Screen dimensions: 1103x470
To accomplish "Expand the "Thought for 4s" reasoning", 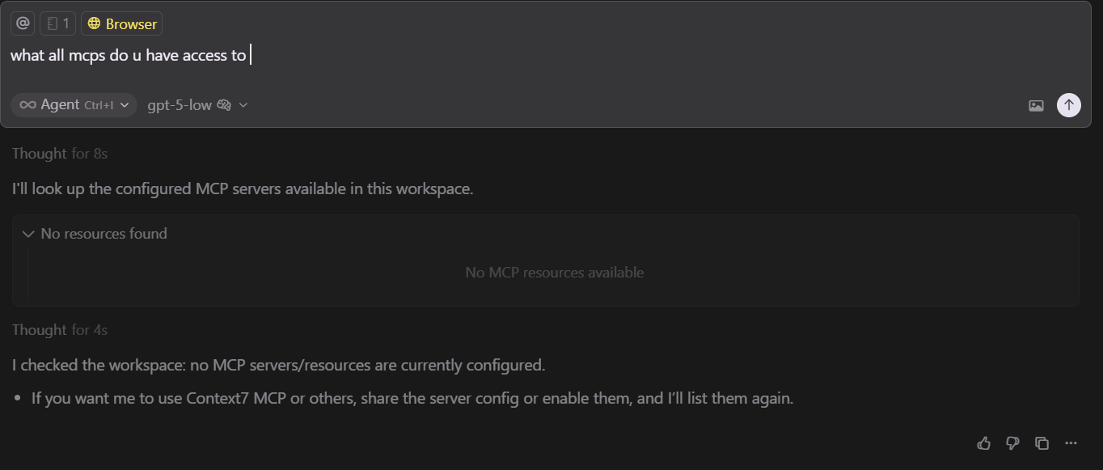I will click(x=60, y=330).
